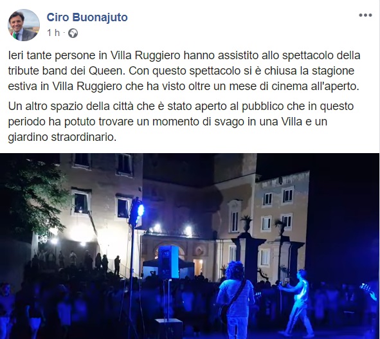380x339 pixels.
Task: Click the loudspeaker on the stand
Action: pos(168,262)
